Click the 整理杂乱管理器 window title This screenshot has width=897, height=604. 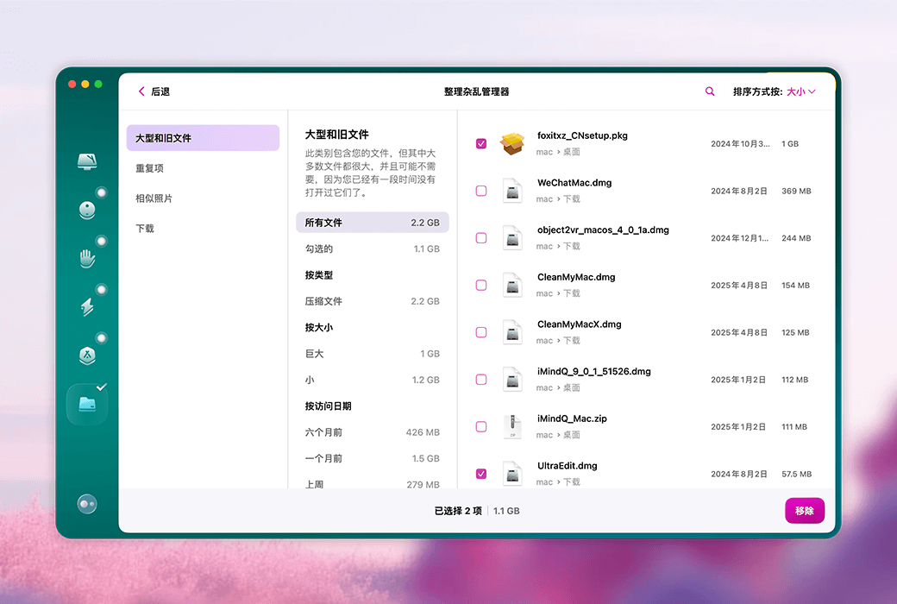point(476,91)
